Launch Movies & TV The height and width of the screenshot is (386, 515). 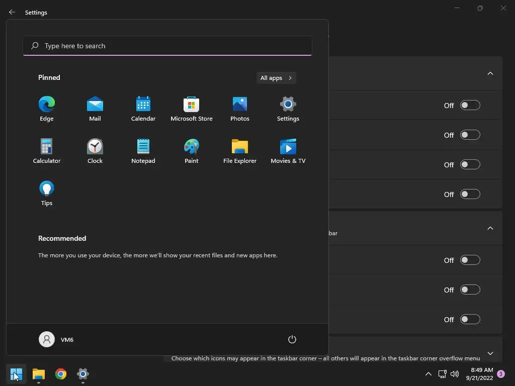coord(288,151)
